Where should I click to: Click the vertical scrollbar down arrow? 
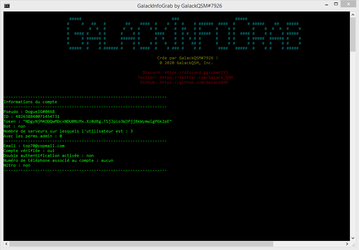coord(353,238)
